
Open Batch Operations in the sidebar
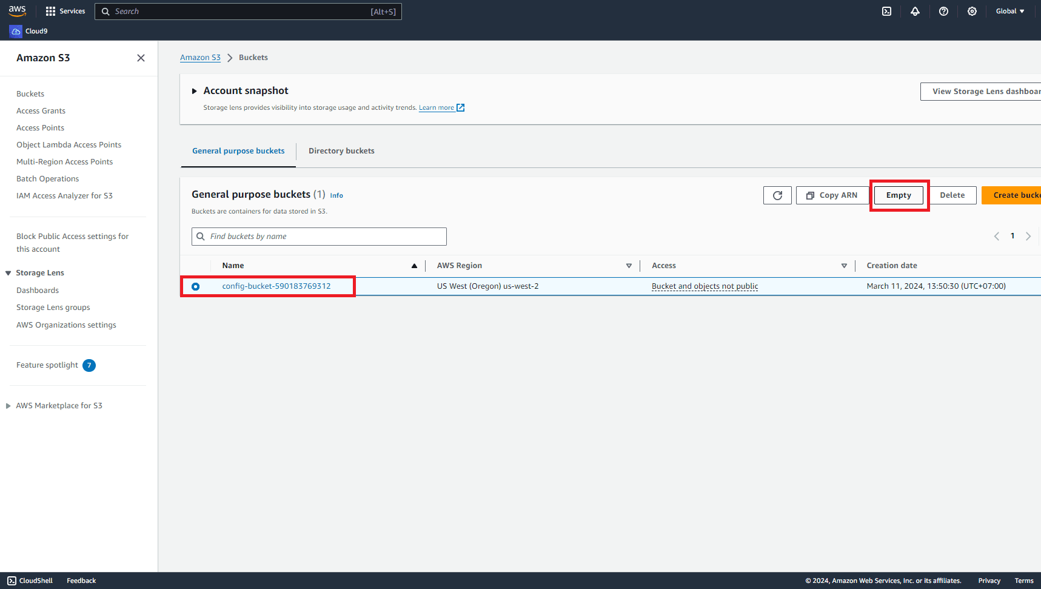(x=47, y=179)
